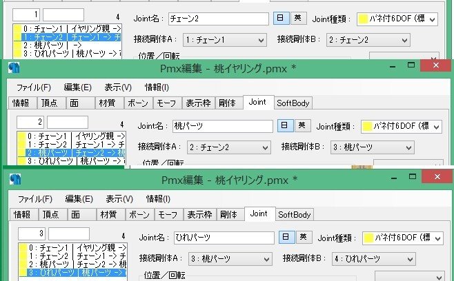Toggle 日 language button beside Joint名 ひれパーツ
The height and width of the screenshot is (281, 454).
[x=286, y=238]
